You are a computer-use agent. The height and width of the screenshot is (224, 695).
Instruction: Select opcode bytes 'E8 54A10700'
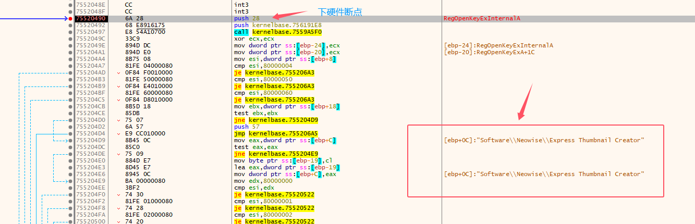tap(145, 32)
